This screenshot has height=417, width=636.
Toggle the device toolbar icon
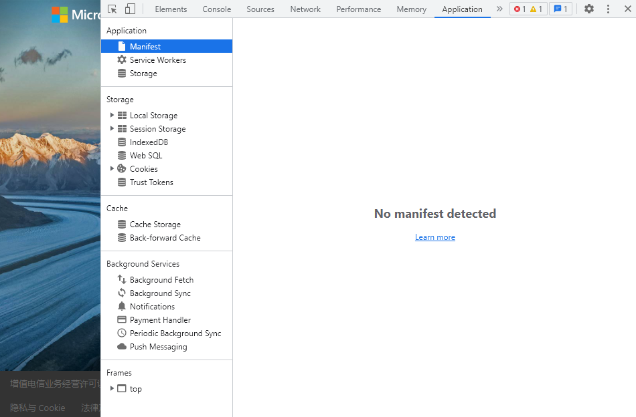tap(130, 9)
